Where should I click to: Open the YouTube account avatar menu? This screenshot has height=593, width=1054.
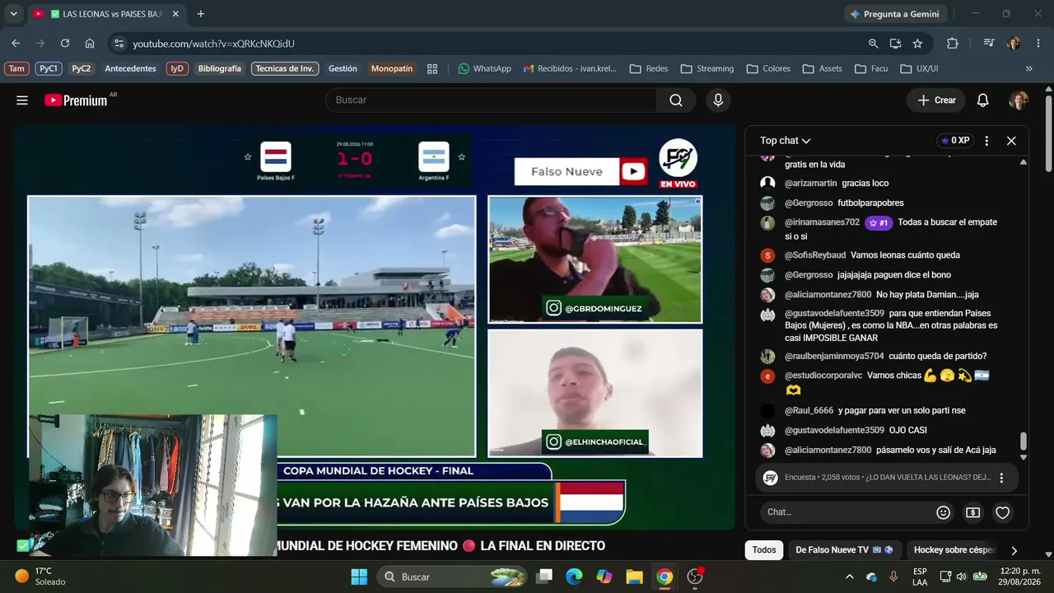1019,100
